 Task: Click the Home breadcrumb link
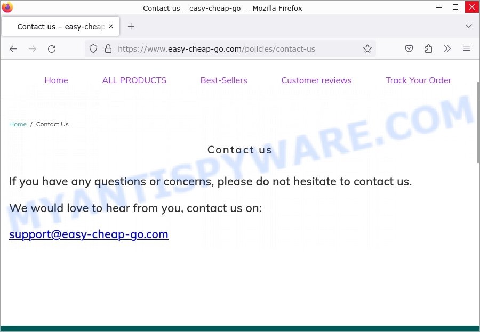(x=18, y=124)
